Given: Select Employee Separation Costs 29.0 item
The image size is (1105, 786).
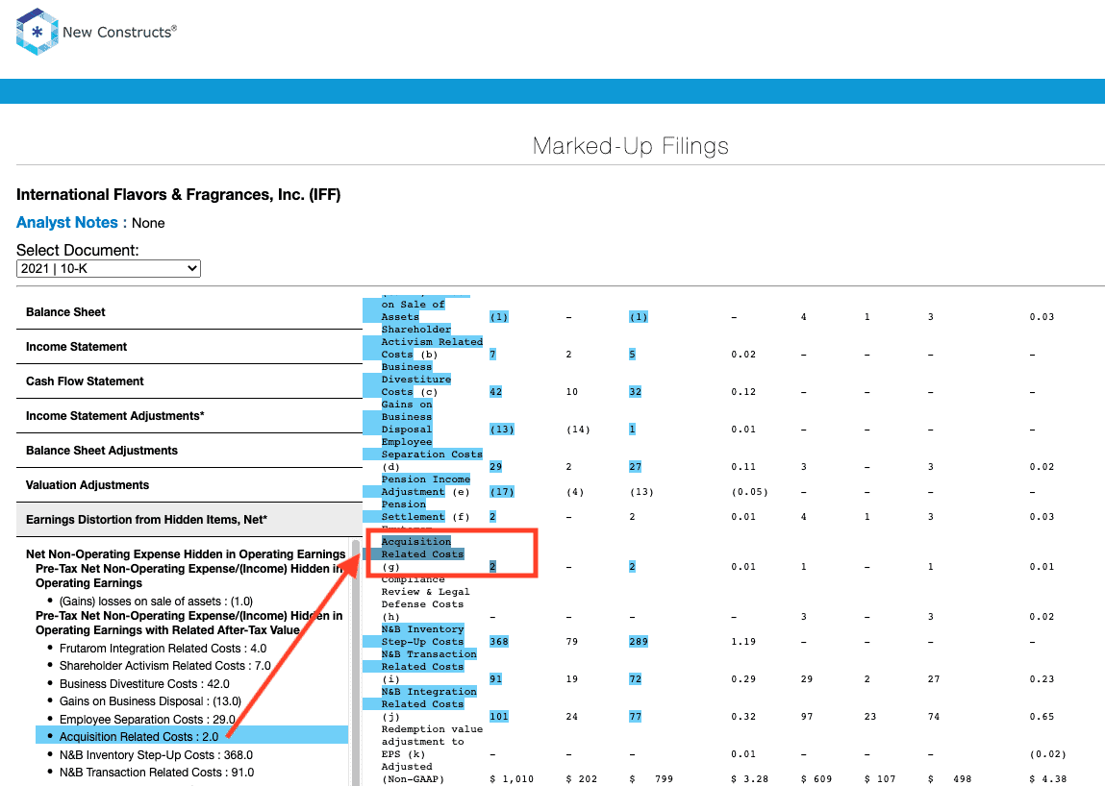Looking at the screenshot, I should (x=147, y=719).
